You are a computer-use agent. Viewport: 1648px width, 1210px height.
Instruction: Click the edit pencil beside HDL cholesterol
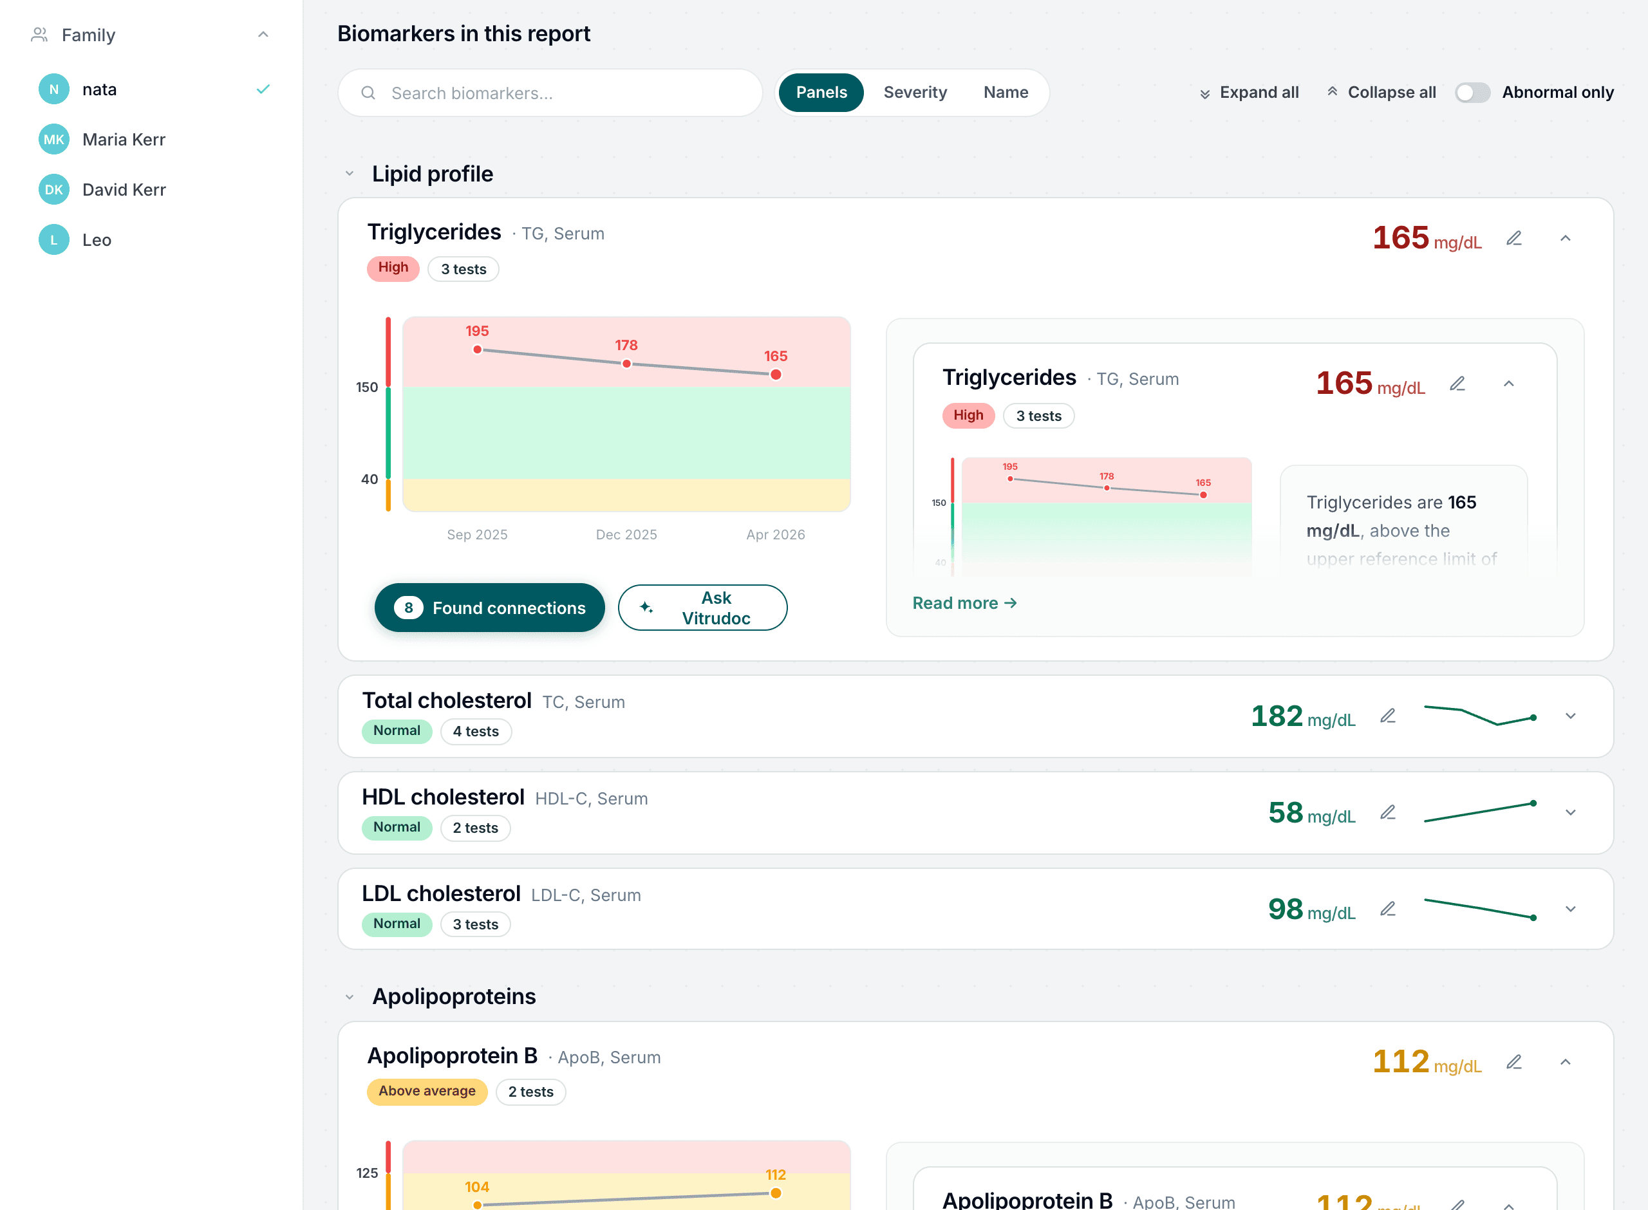1388,812
